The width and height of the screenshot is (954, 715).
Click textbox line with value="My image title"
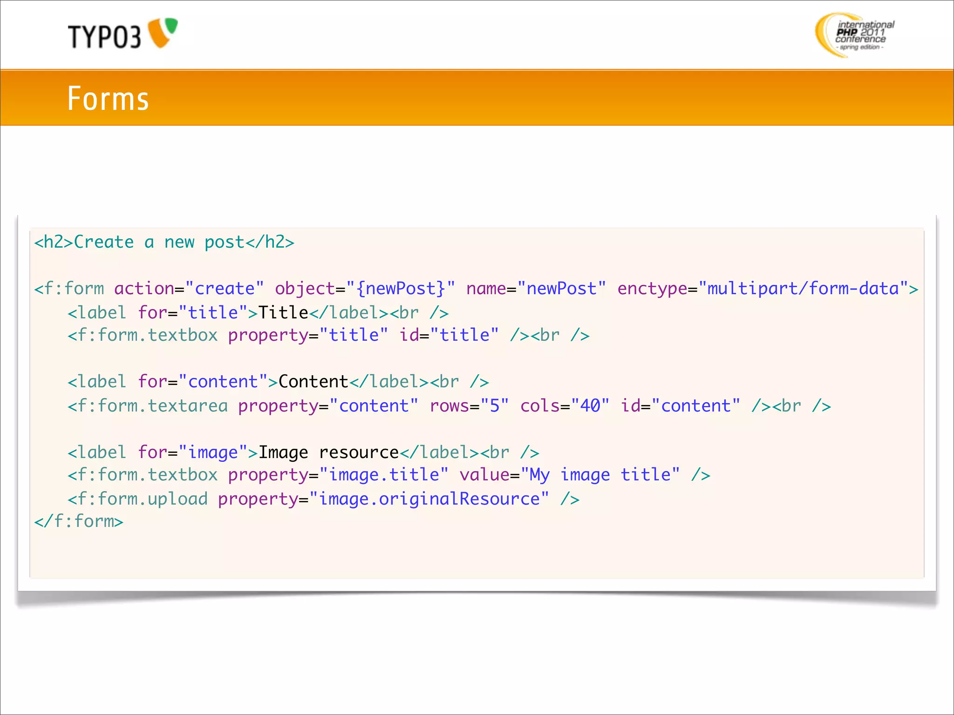389,475
